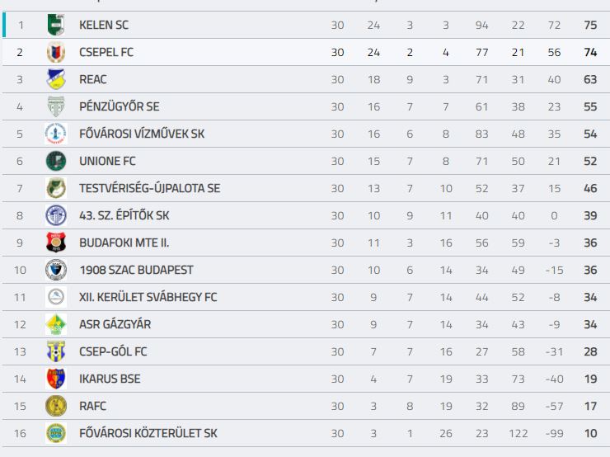This screenshot has height=457, width=610.
Task: Select the Pénzügyőr SE crest icon
Action: click(56, 106)
